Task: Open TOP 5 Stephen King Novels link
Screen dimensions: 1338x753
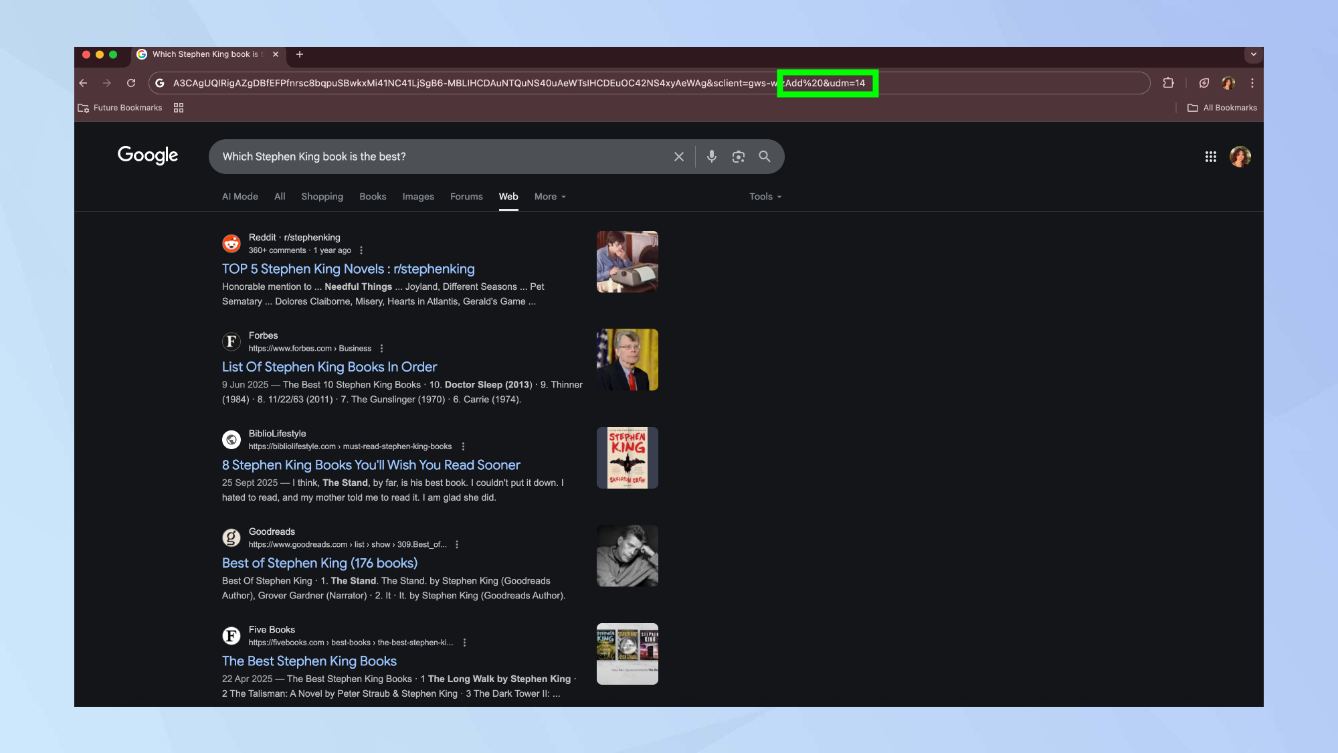Action: (348, 269)
